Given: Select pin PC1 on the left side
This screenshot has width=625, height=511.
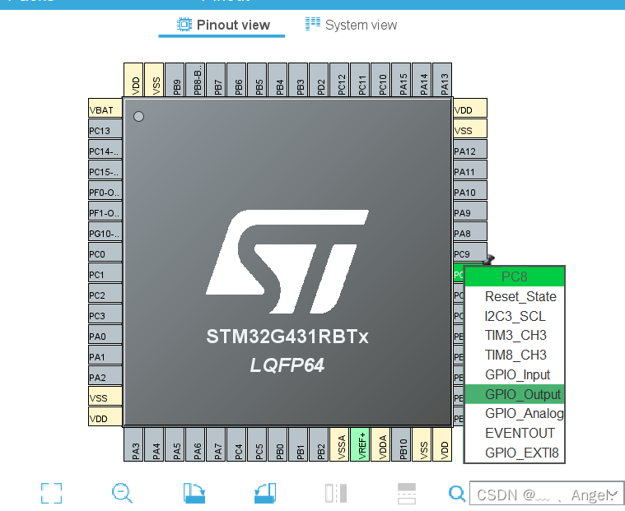Looking at the screenshot, I should [x=105, y=272].
